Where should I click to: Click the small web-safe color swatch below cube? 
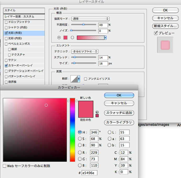(x=97, y=116)
